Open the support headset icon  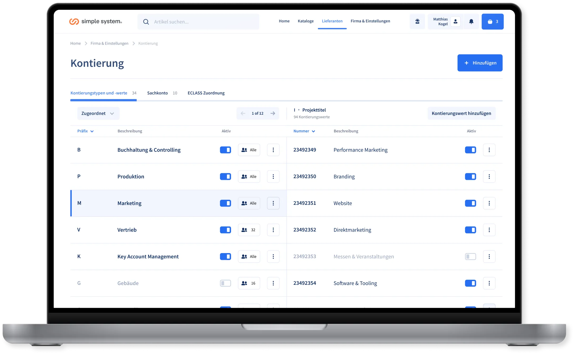pos(417,22)
